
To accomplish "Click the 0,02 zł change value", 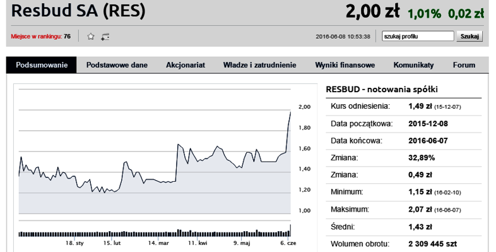I will (466, 14).
